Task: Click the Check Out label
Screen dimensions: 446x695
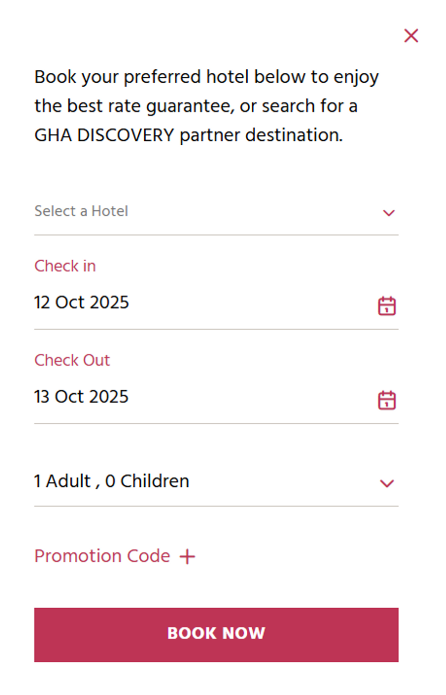Action: tap(72, 360)
